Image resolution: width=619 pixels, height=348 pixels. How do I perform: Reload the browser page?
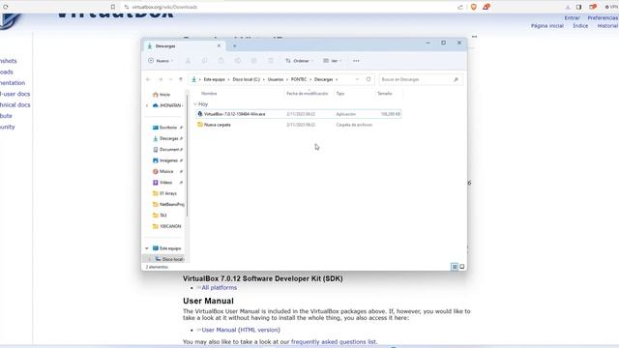point(6,7)
